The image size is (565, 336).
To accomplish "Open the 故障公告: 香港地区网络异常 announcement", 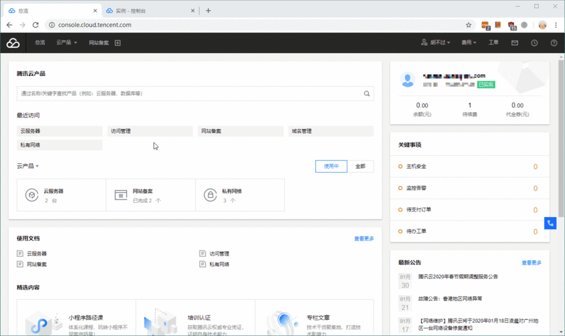I will [x=450, y=299].
